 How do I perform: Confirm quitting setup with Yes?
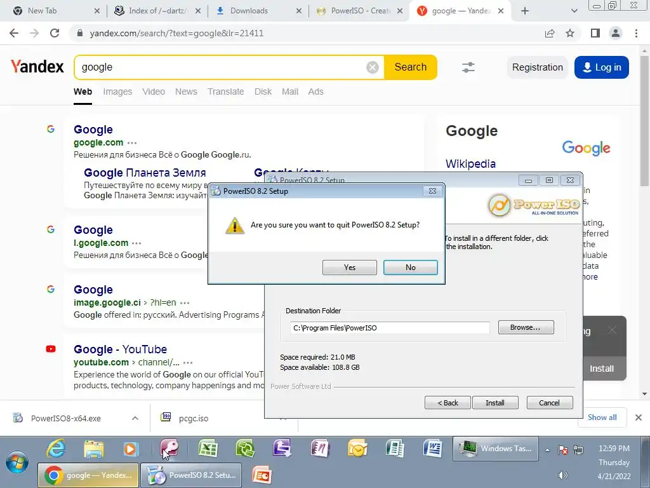(x=350, y=268)
